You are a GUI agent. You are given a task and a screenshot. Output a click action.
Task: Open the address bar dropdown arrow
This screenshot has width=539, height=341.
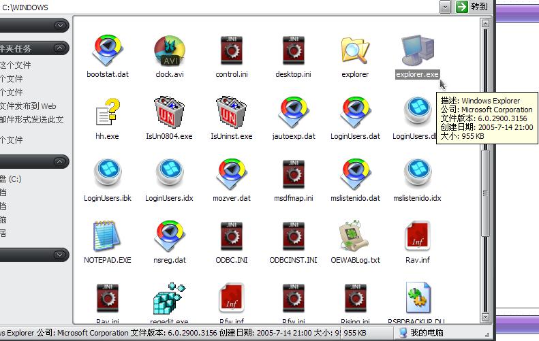click(445, 7)
